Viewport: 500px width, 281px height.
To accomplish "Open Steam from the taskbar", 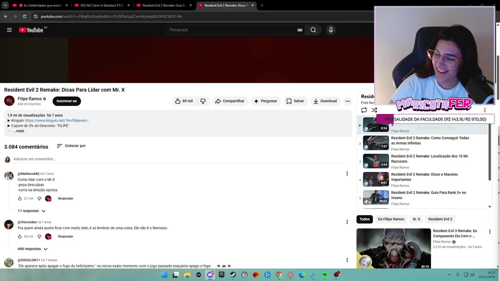I will [233, 275].
